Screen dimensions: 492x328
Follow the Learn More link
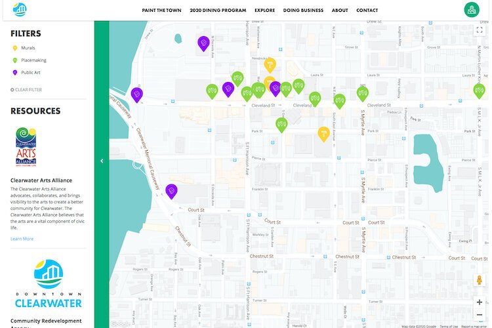pyautogui.click(x=22, y=239)
